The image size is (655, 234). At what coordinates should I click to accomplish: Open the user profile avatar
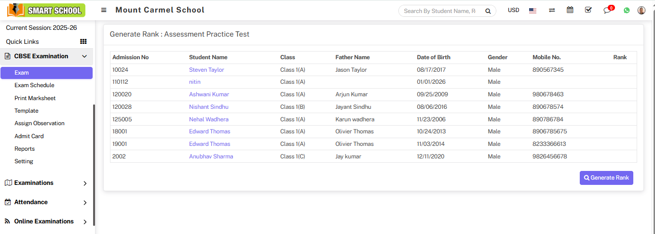click(641, 10)
